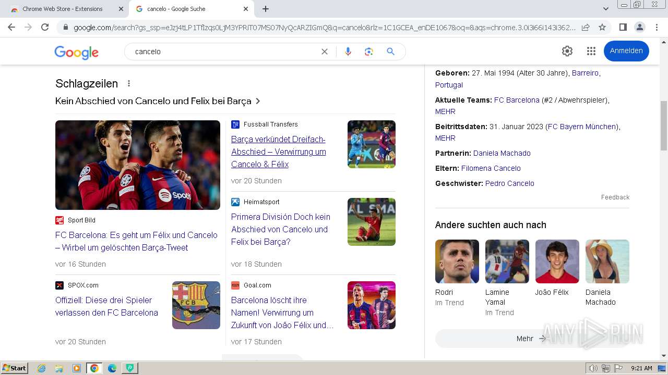
Task: Open Barcelona löscht ihre Namen article
Action: click(x=282, y=312)
